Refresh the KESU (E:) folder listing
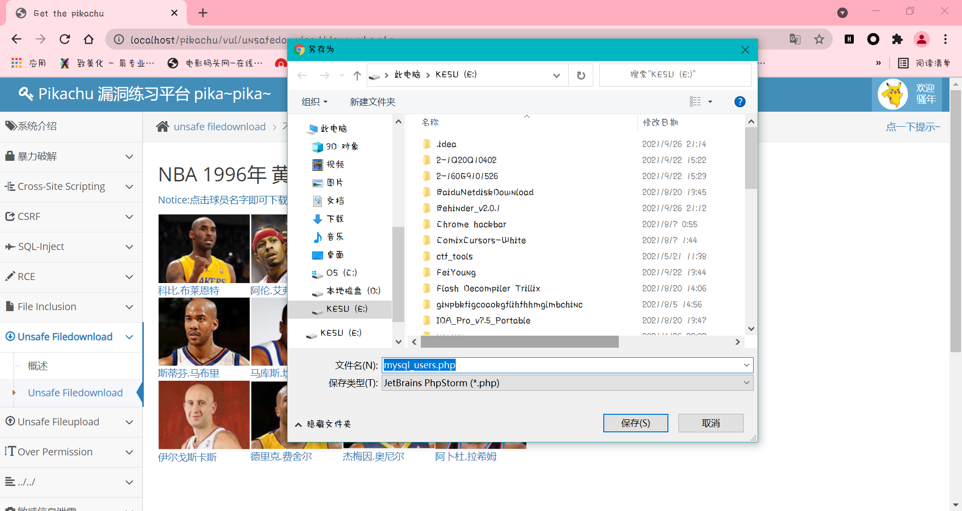 click(581, 75)
